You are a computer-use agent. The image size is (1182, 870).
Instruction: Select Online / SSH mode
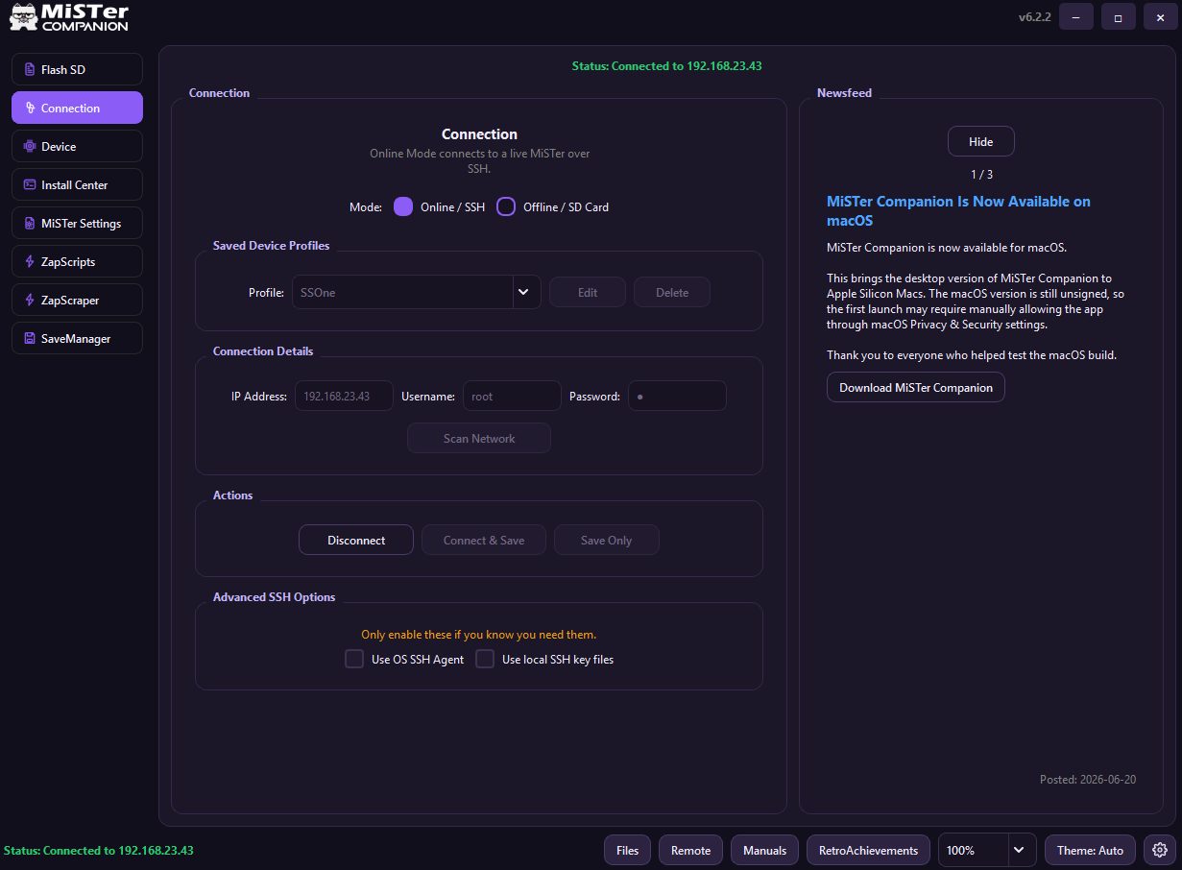point(403,206)
